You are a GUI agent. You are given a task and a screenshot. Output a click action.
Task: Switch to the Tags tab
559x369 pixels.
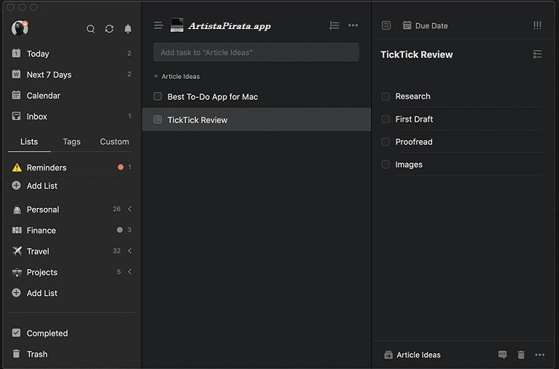tap(72, 142)
